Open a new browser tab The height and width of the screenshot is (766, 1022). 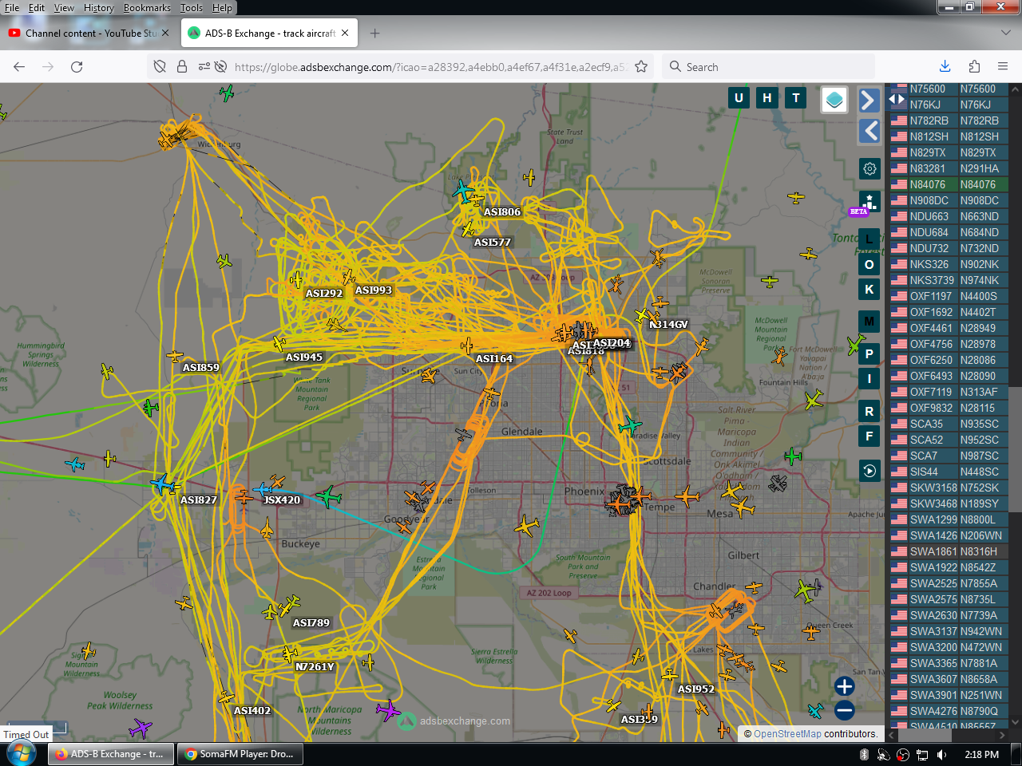pyautogui.click(x=374, y=34)
